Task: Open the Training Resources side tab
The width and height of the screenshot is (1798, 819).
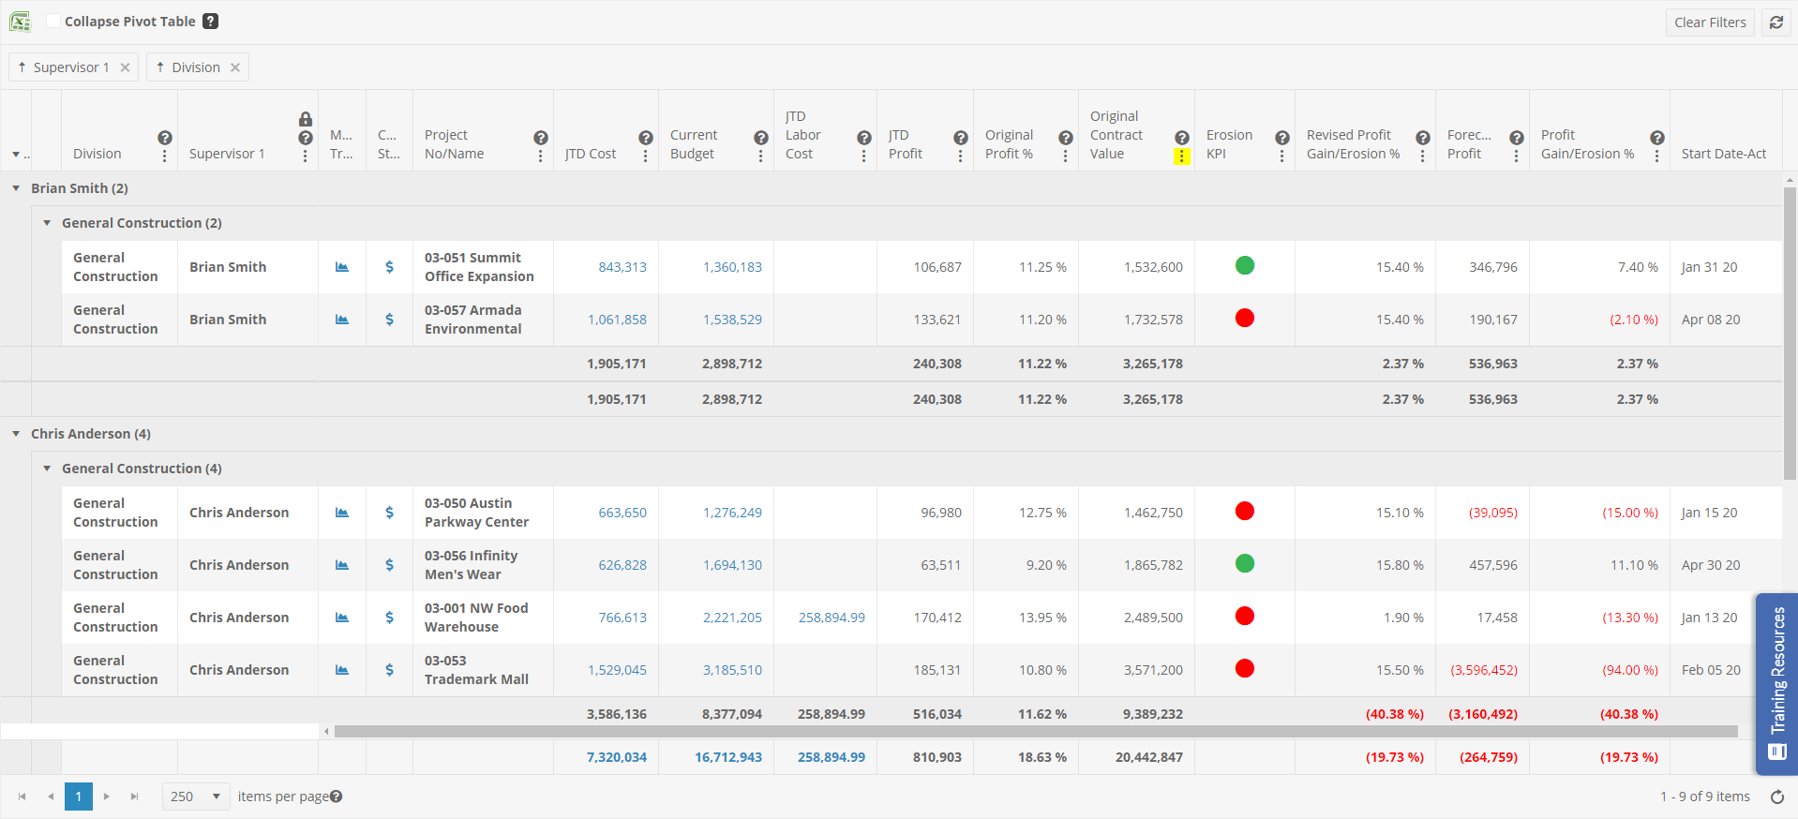Action: click(1776, 683)
